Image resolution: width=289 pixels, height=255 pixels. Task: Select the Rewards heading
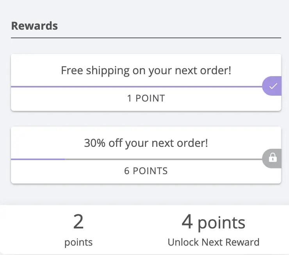click(x=34, y=26)
